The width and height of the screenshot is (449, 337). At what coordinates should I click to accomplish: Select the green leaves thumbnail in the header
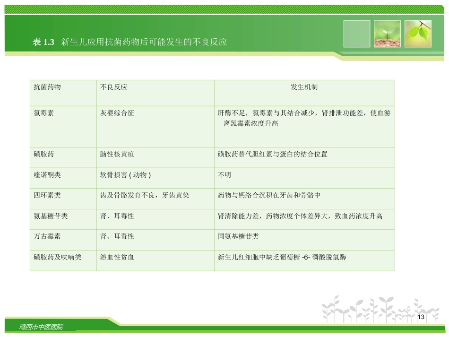[x=418, y=34]
